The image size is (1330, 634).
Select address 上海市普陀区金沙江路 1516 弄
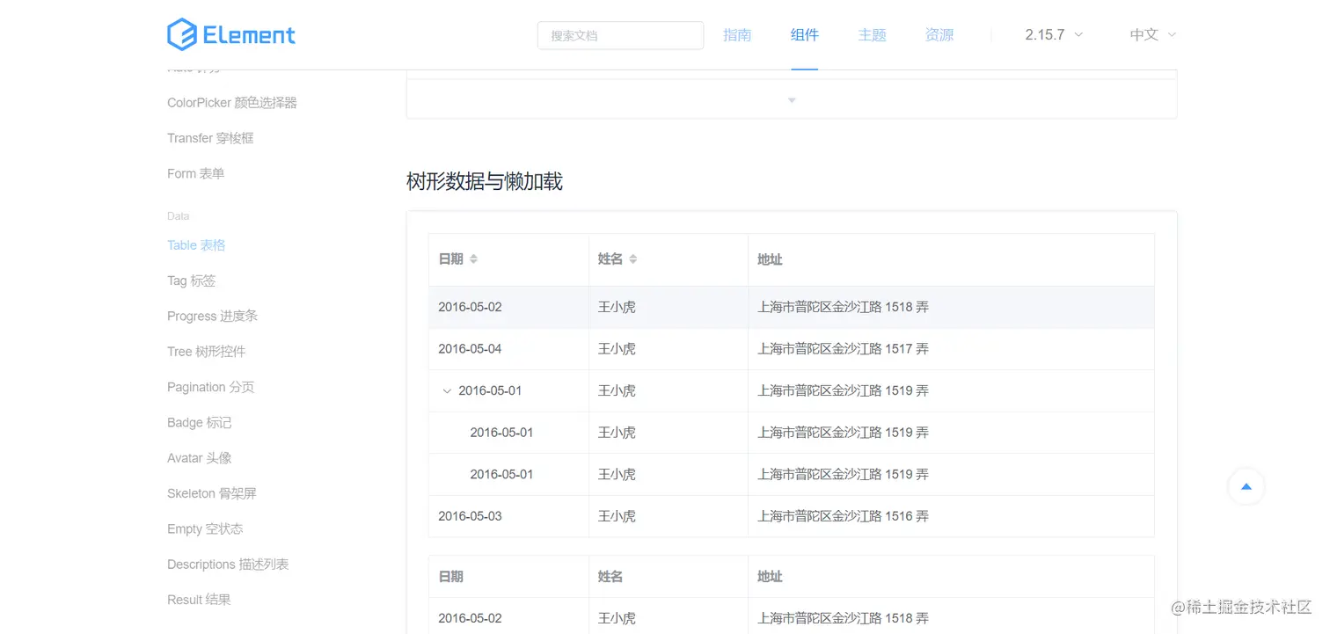(x=843, y=516)
